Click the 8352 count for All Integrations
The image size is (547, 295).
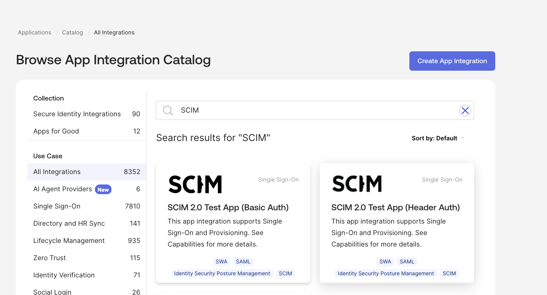[x=132, y=172]
